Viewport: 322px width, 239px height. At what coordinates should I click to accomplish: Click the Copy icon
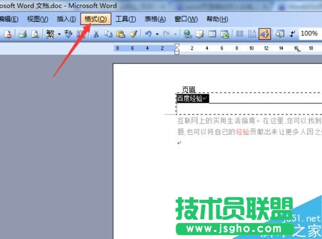click(108, 34)
